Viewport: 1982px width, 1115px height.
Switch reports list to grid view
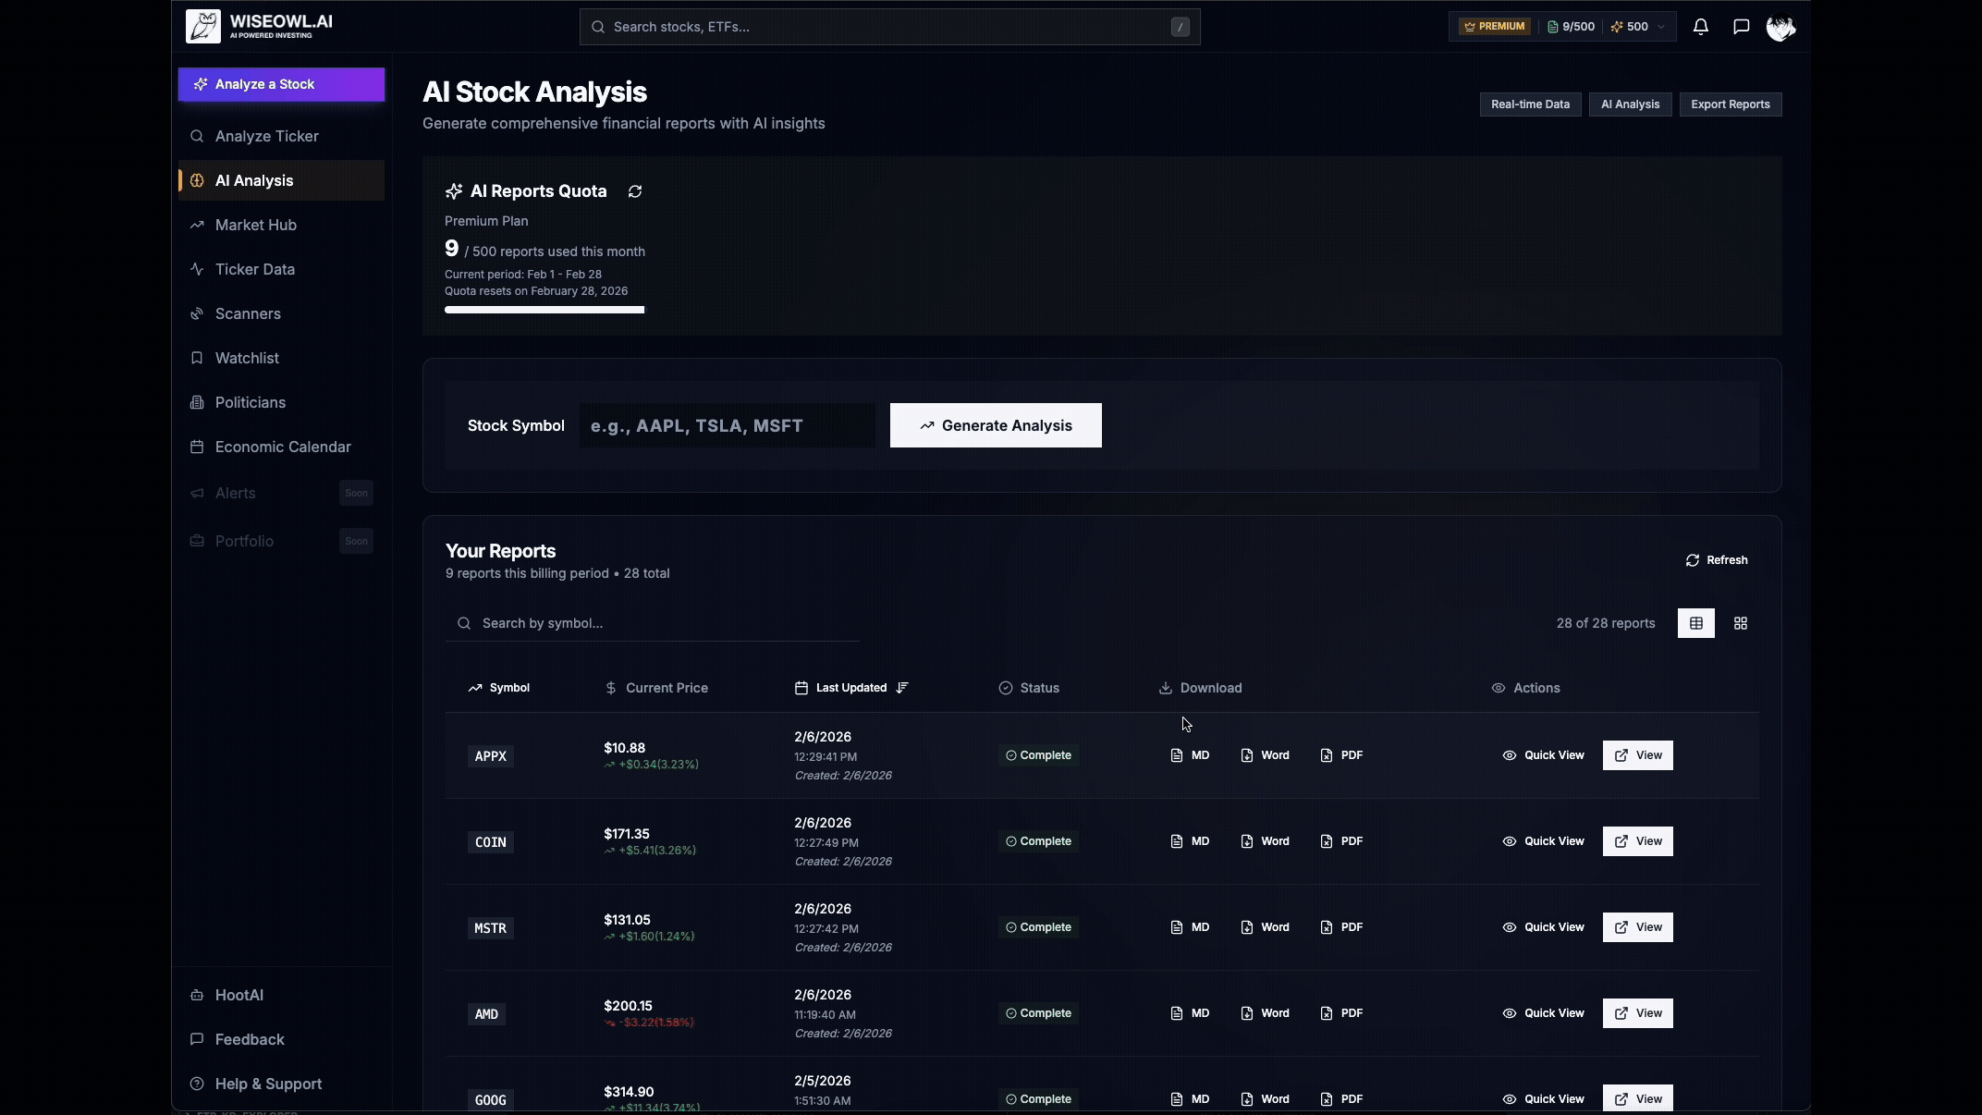(x=1739, y=623)
